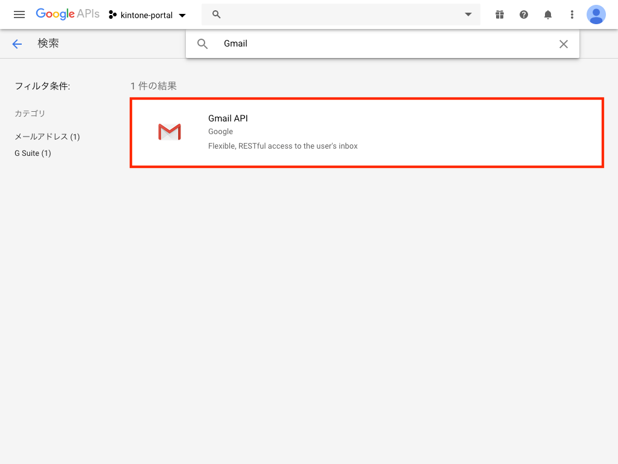
Task: Open the kintone-portal project selector
Action: click(147, 15)
